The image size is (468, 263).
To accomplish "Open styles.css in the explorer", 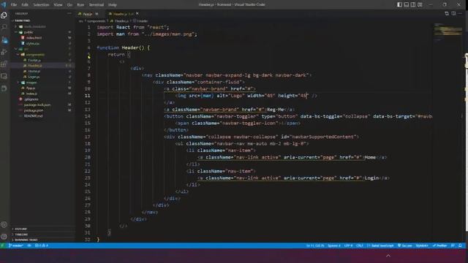I will click(32, 44).
